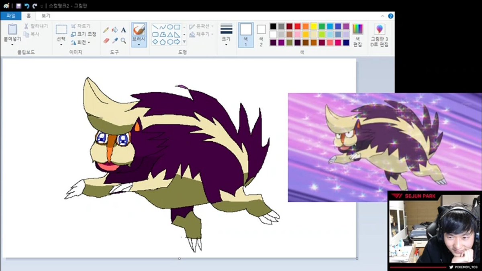Image resolution: width=482 pixels, height=271 pixels.
Task: Pick the pink color swatch in second row
Action: 298,35
